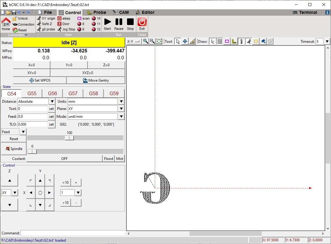The image size is (331, 244).
Task: Open the XY jog axis dropdown
Action: pos(14,192)
